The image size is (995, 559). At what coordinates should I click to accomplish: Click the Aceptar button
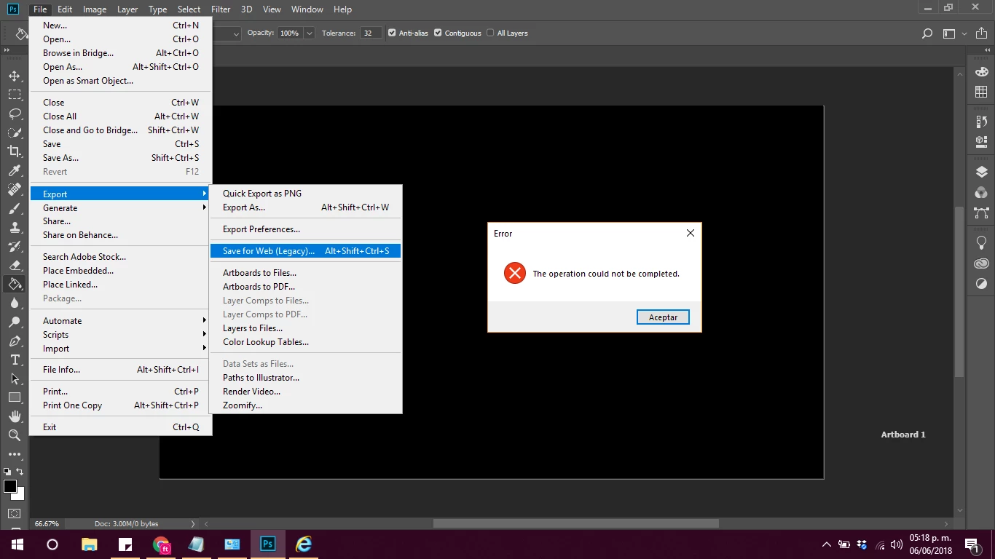(x=663, y=317)
